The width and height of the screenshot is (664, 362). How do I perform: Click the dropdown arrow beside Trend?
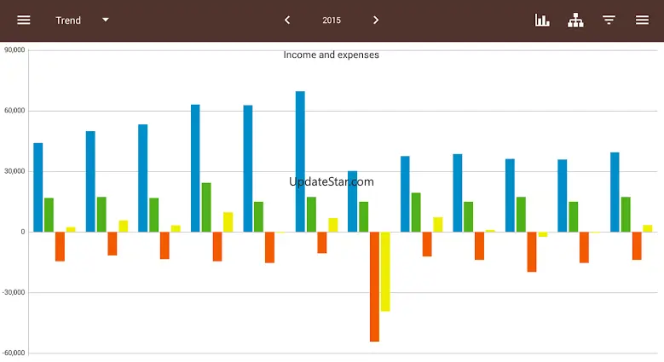click(x=106, y=20)
